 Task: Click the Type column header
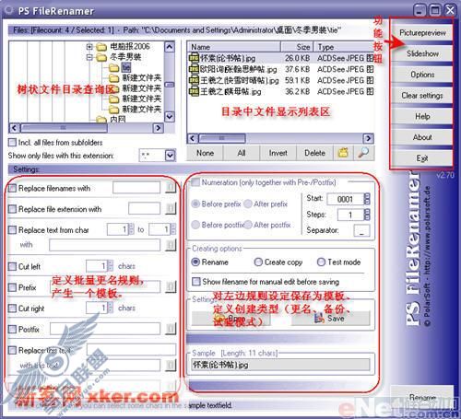(x=344, y=47)
